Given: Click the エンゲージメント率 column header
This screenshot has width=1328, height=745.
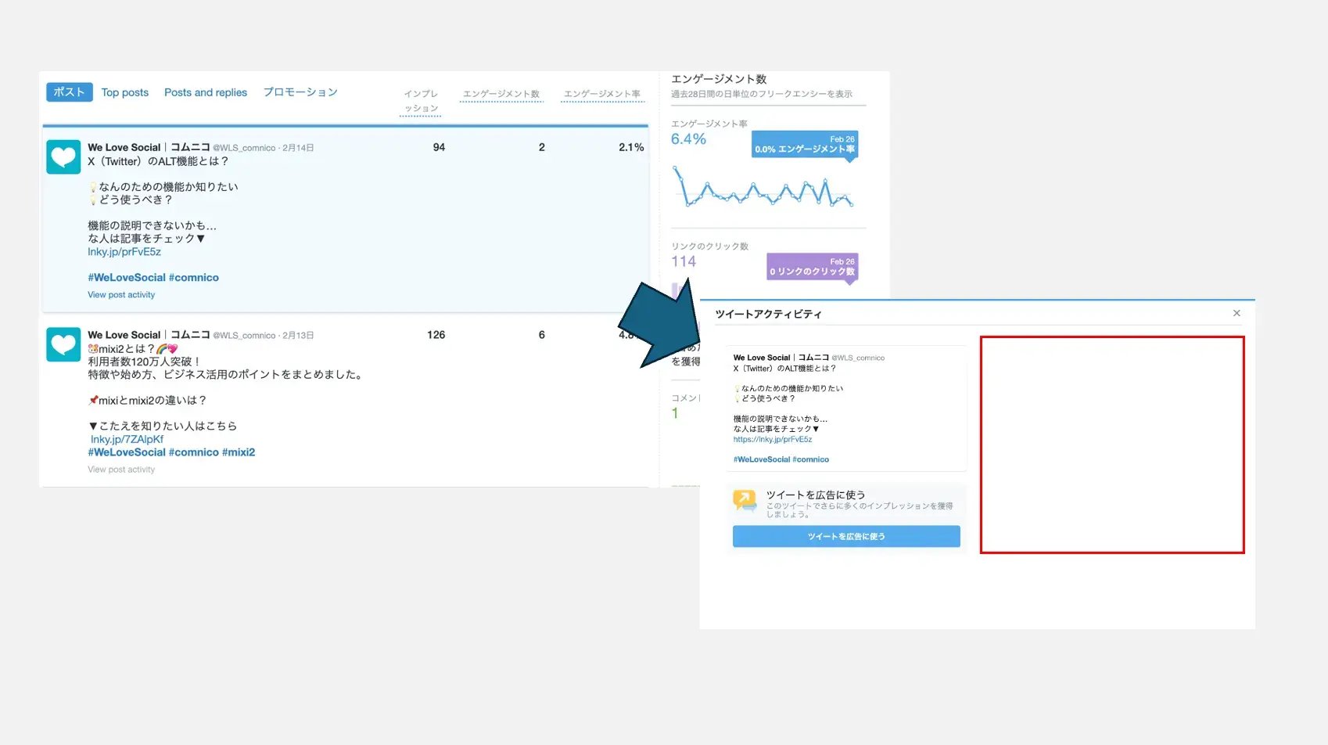Looking at the screenshot, I should 602,94.
